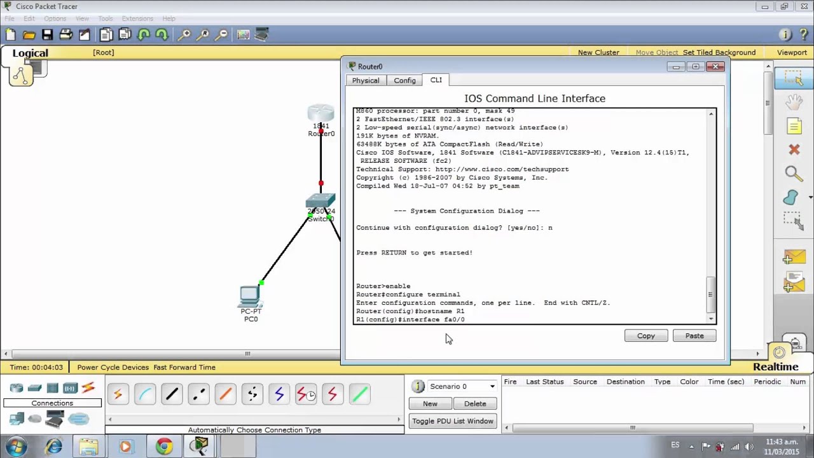Screen dimensions: 814x458
Task: Zoom in on the workspace
Action: click(x=184, y=35)
